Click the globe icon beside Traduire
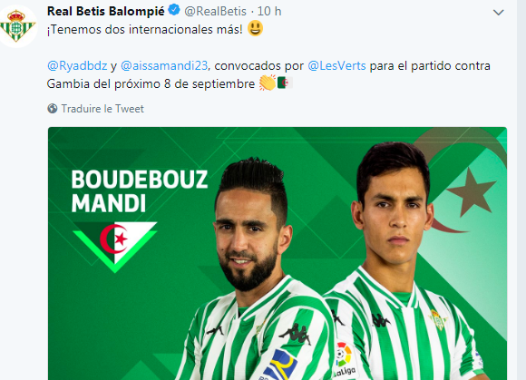 coord(53,109)
